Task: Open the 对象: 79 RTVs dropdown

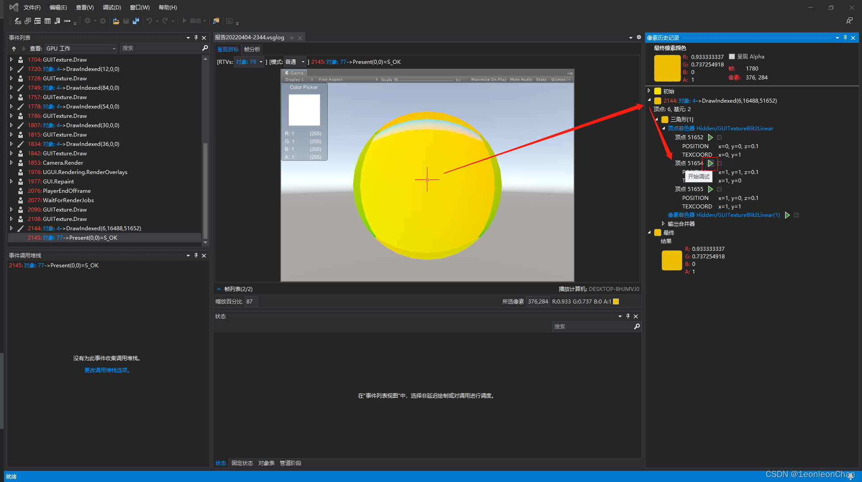Action: click(249, 62)
